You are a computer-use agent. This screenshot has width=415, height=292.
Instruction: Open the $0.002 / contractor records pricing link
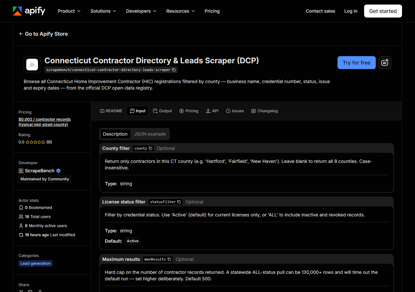[x=44, y=122]
